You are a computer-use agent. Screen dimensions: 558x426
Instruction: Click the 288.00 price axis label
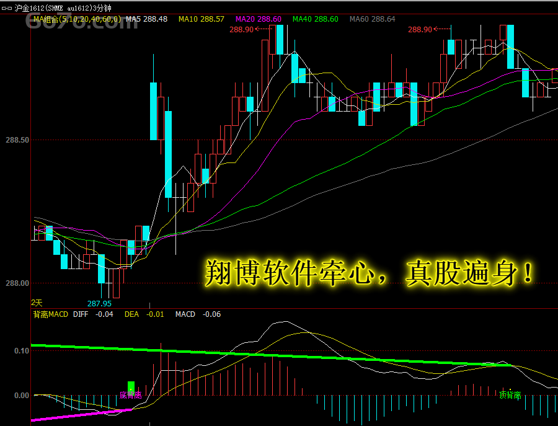[x=17, y=283]
